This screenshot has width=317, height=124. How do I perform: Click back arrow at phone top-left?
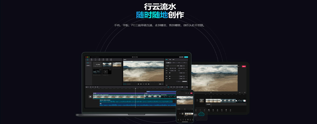click(x=178, y=93)
